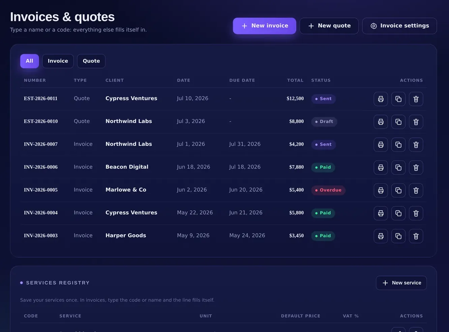Viewport: 449px width, 332px height.
Task: Open Invoice settings
Action: click(x=399, y=26)
